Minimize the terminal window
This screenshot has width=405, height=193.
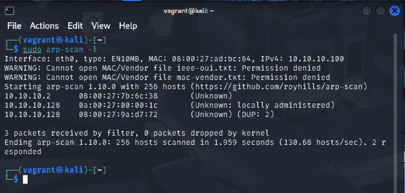[367, 11]
